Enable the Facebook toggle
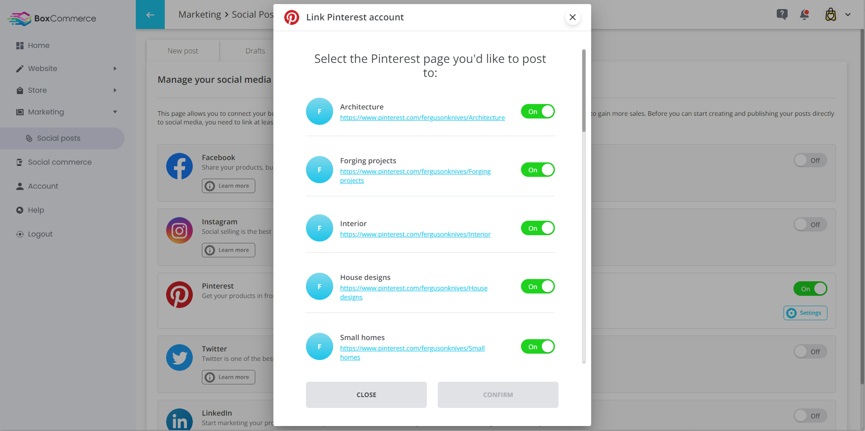 [x=810, y=160]
